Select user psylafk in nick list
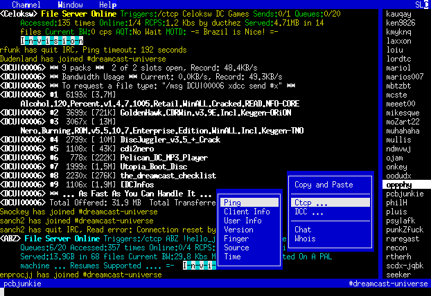Screen dimensions: 431x296 [401, 221]
